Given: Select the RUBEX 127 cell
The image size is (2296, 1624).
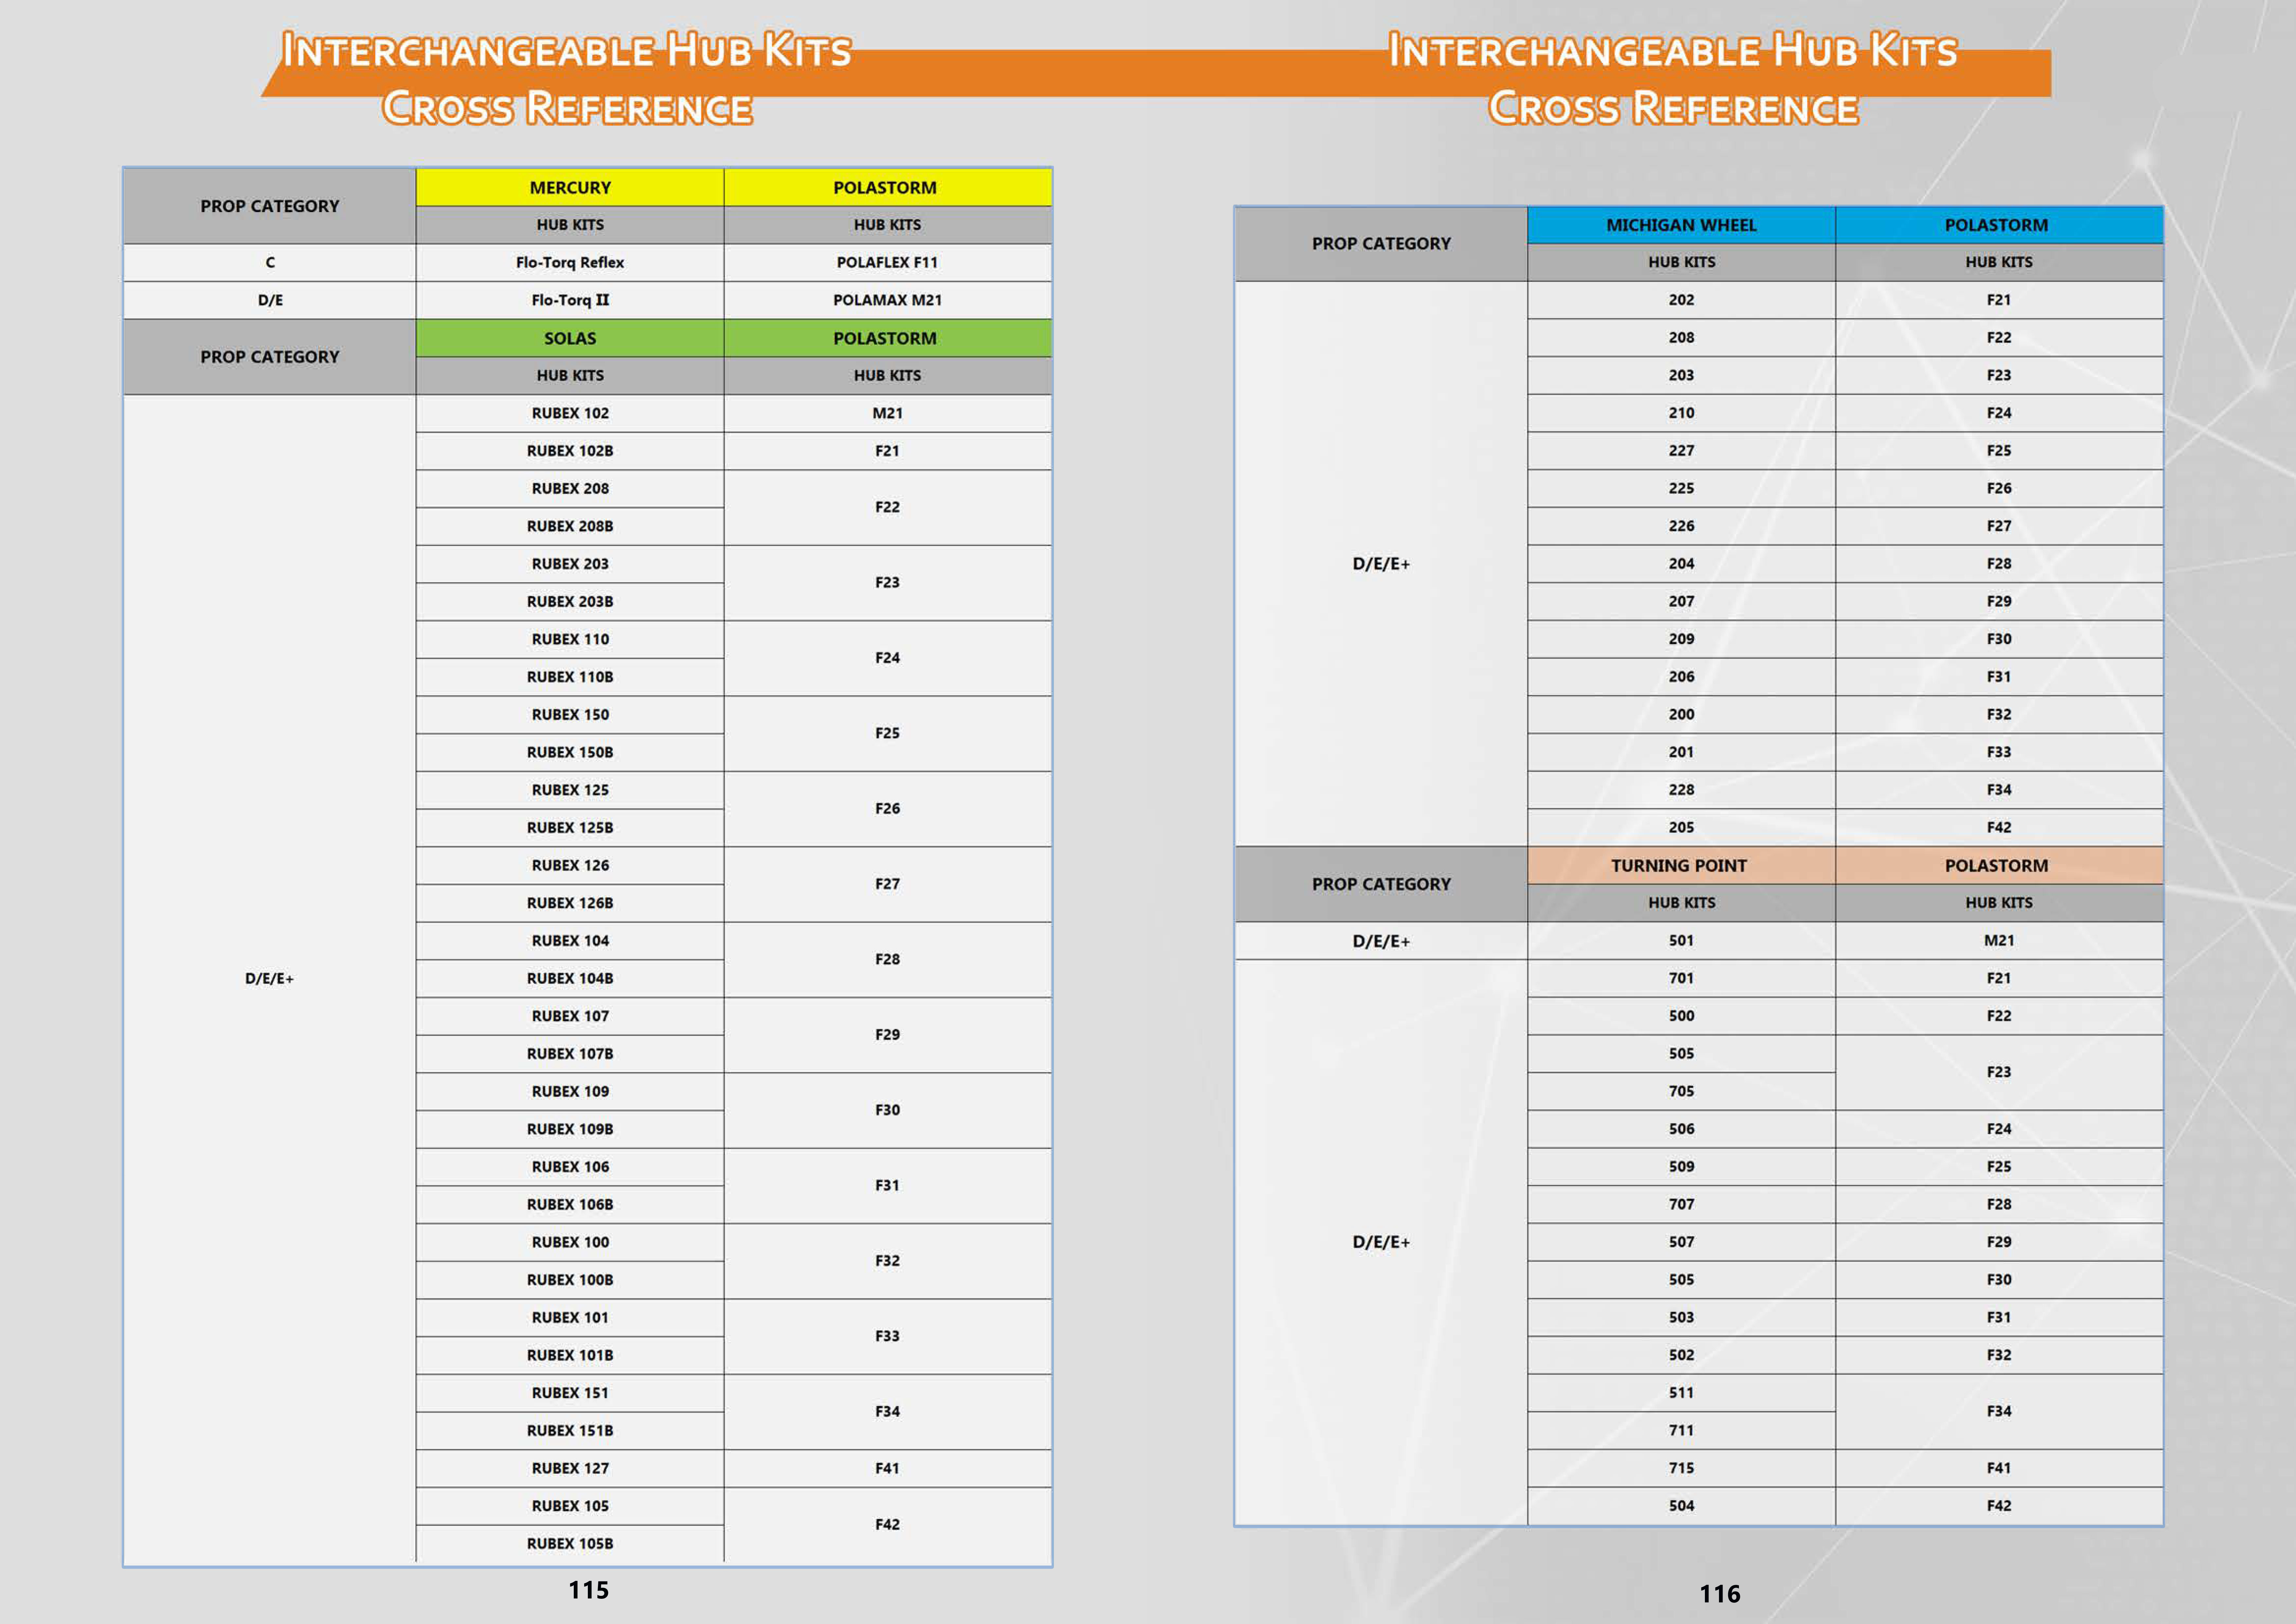Looking at the screenshot, I should click(570, 1468).
